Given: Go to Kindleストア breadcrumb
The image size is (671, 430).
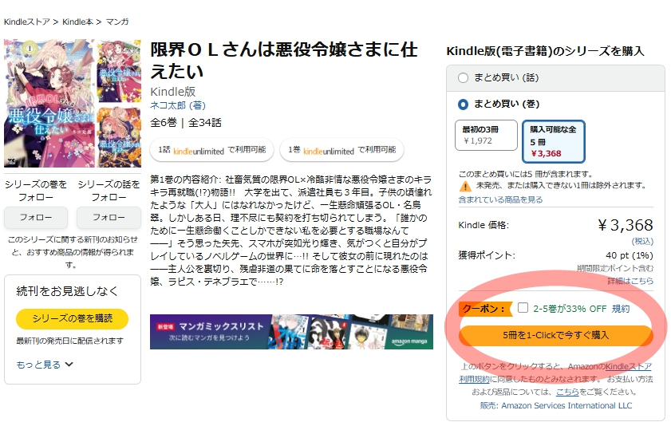Looking at the screenshot, I should click(27, 22).
